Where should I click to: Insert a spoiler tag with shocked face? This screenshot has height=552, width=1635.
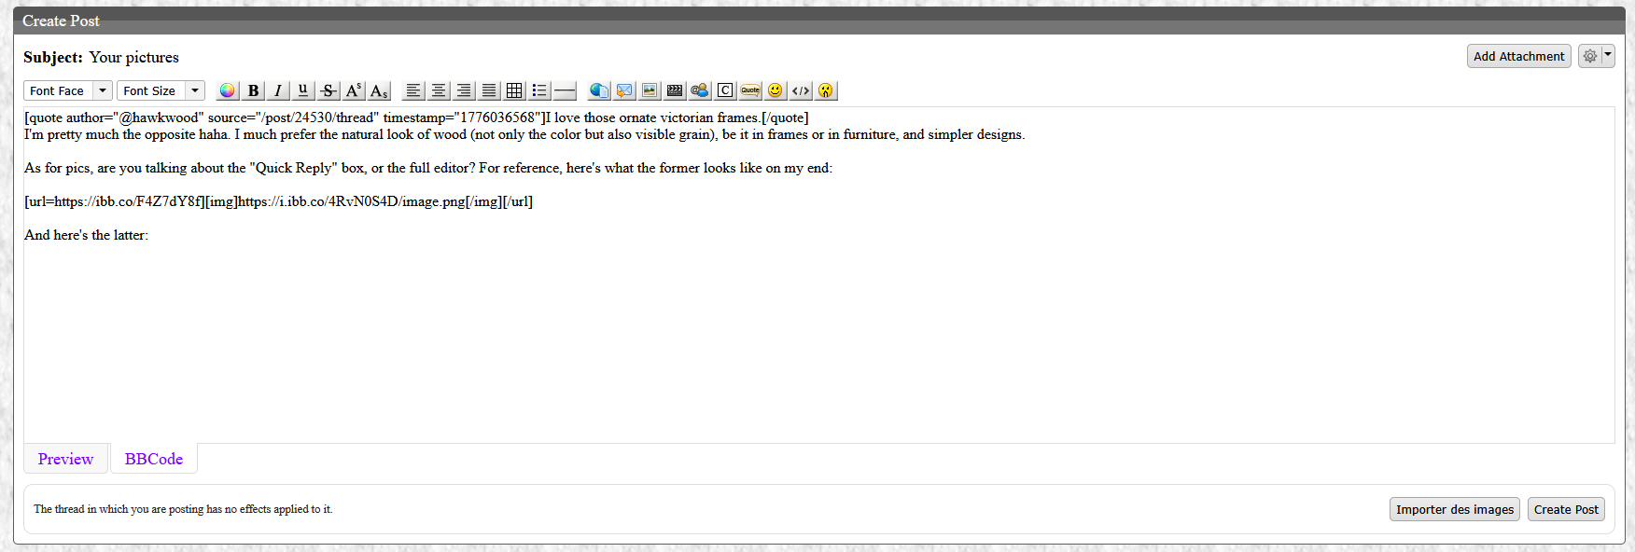coord(826,90)
